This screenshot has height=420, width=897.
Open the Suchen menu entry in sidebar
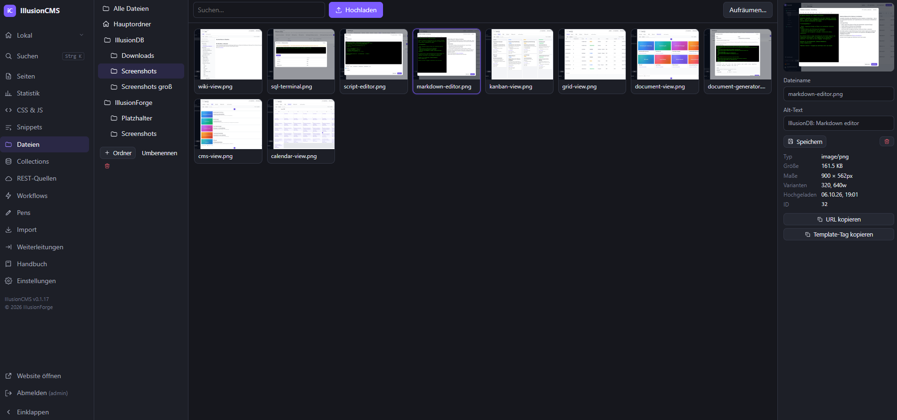coord(44,56)
